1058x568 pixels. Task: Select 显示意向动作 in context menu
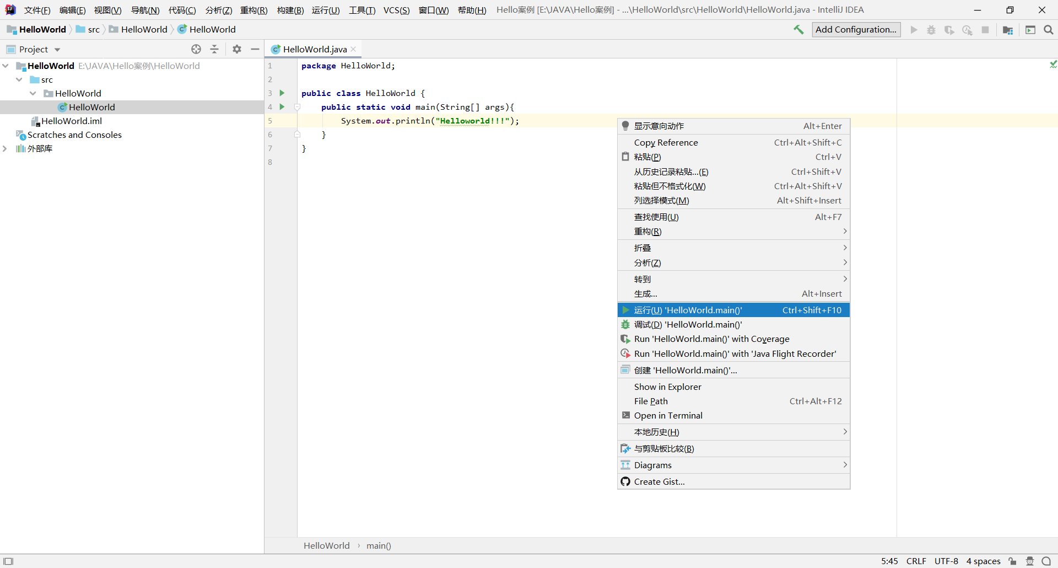click(x=734, y=126)
